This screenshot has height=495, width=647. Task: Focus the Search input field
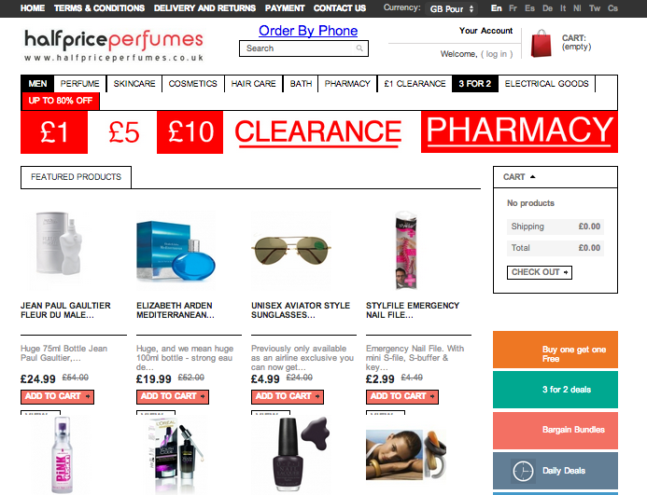(x=303, y=48)
